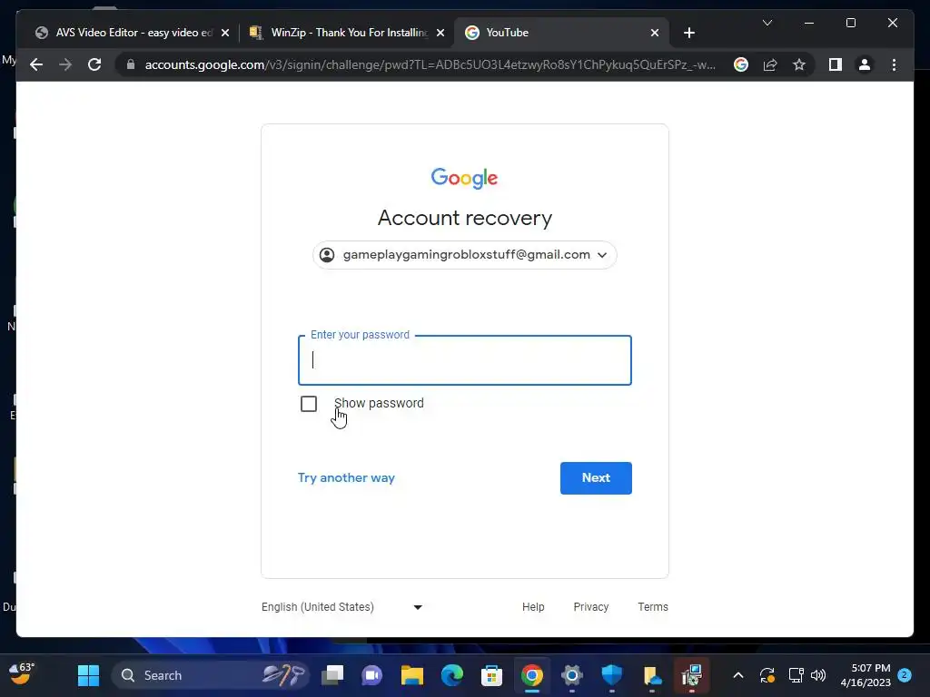View site lock information icon
The height and width of the screenshot is (697, 930).
pos(131,64)
